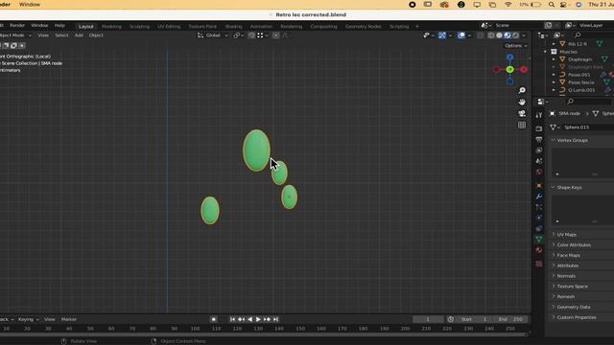Open the pivot point dropdown
Viewport: 614px width, 345px height.
coord(239,35)
